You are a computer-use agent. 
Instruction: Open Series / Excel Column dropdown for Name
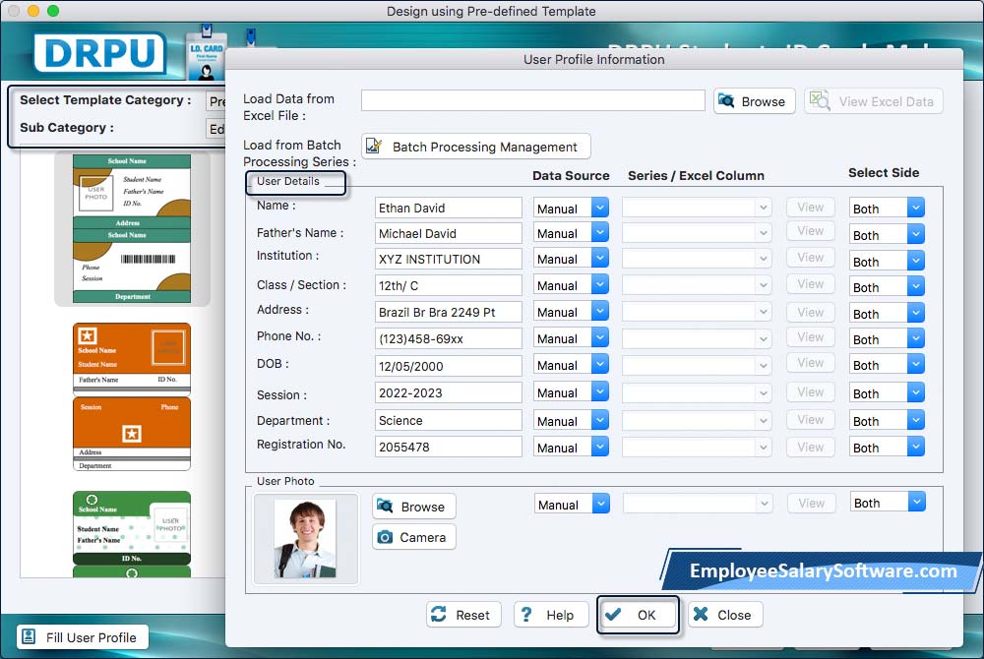click(697, 207)
